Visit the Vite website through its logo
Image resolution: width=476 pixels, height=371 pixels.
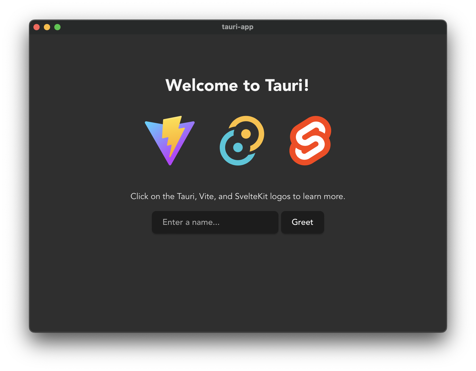(169, 141)
